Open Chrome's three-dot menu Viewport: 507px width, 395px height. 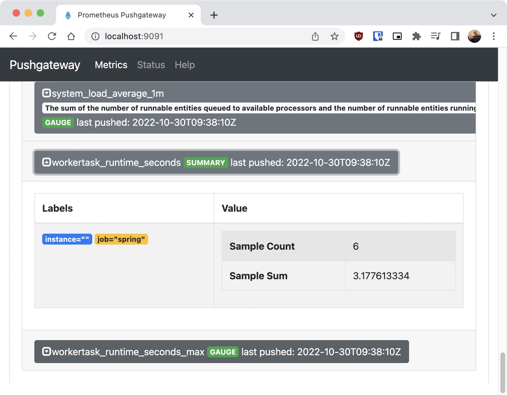493,36
